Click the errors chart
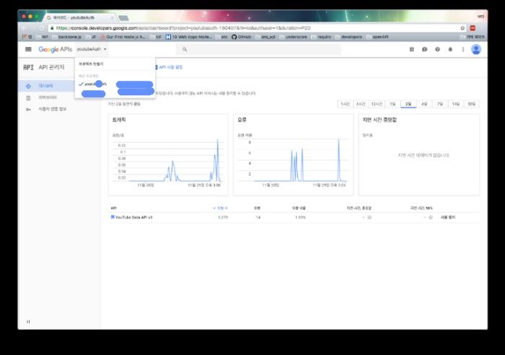505x355 pixels. click(x=293, y=155)
